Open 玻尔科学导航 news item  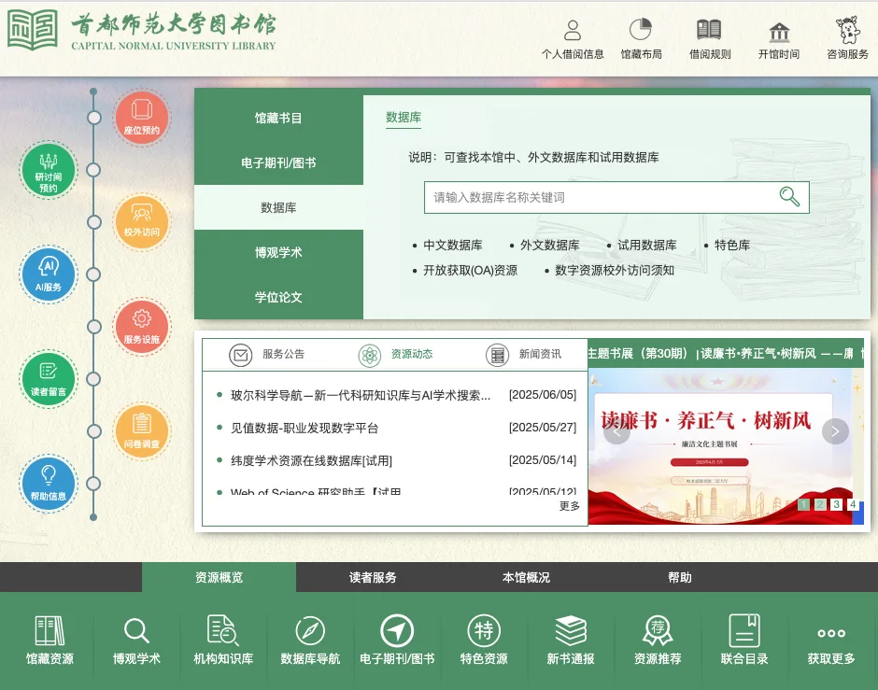click(361, 395)
